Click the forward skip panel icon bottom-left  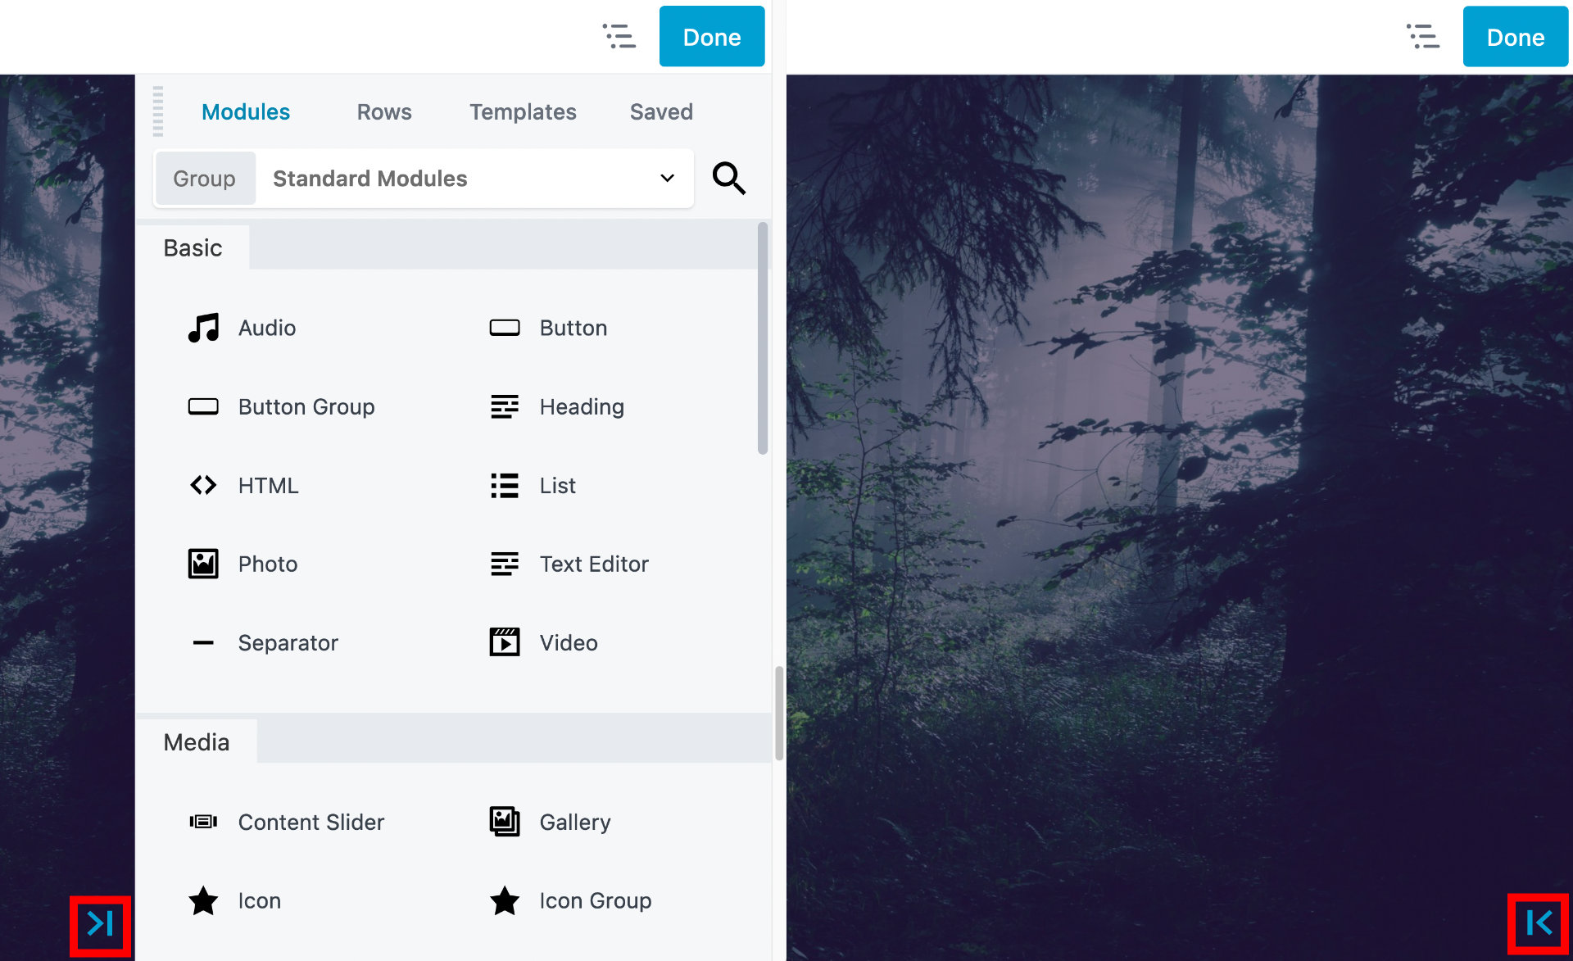pyautogui.click(x=100, y=925)
